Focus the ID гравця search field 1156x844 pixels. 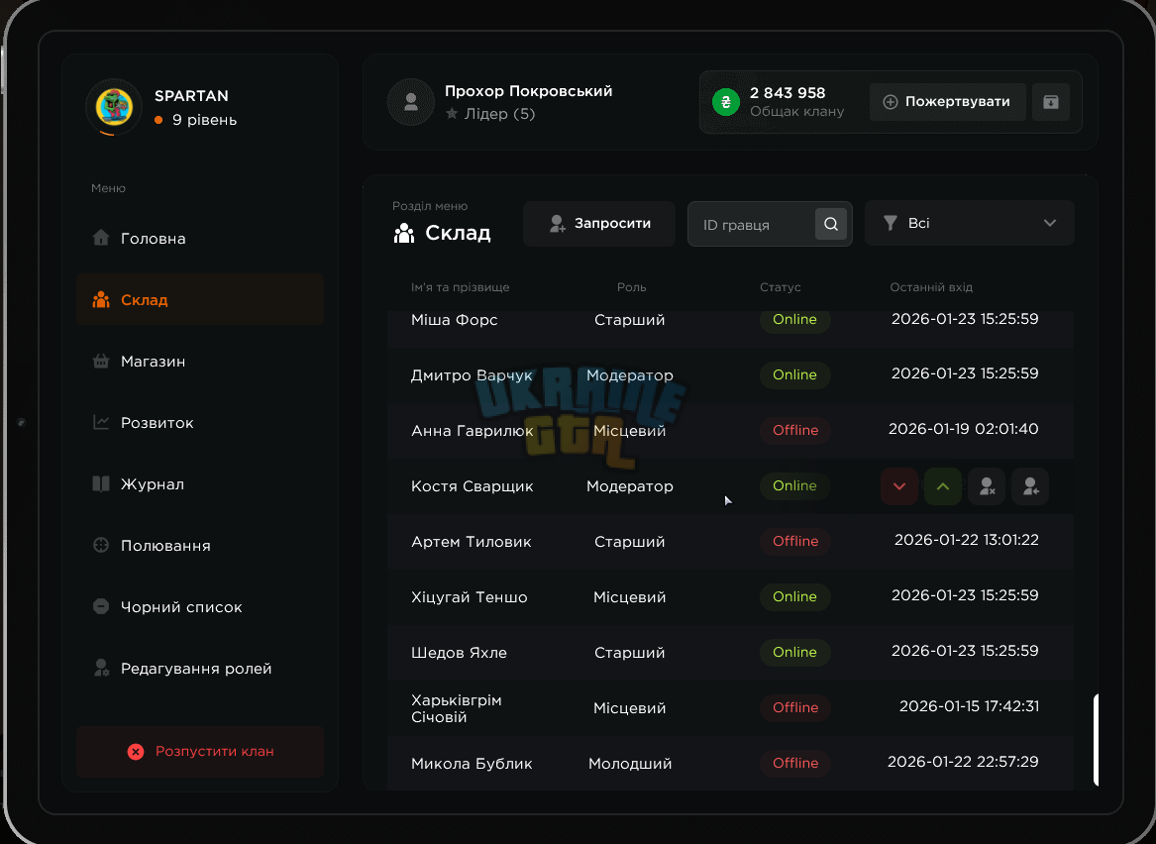tap(751, 224)
